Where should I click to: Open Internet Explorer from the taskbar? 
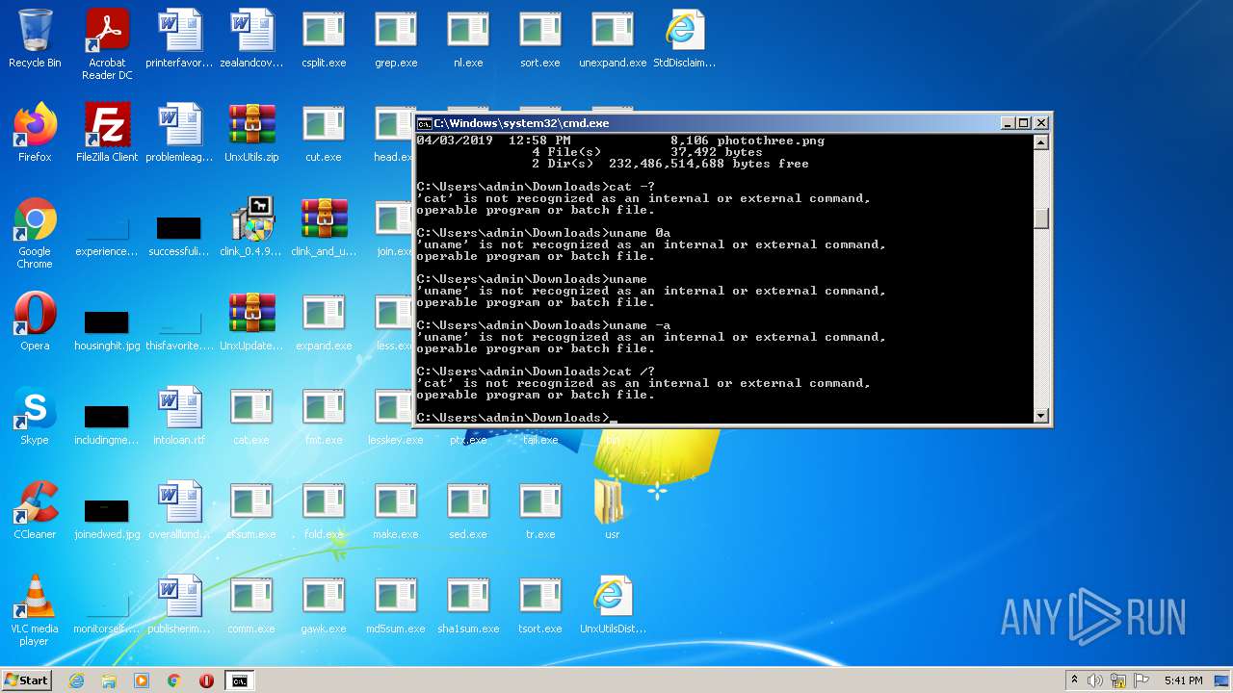tap(77, 680)
